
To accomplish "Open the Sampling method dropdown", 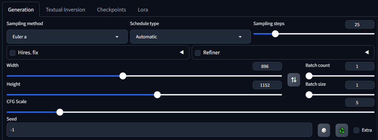I will point(67,37).
